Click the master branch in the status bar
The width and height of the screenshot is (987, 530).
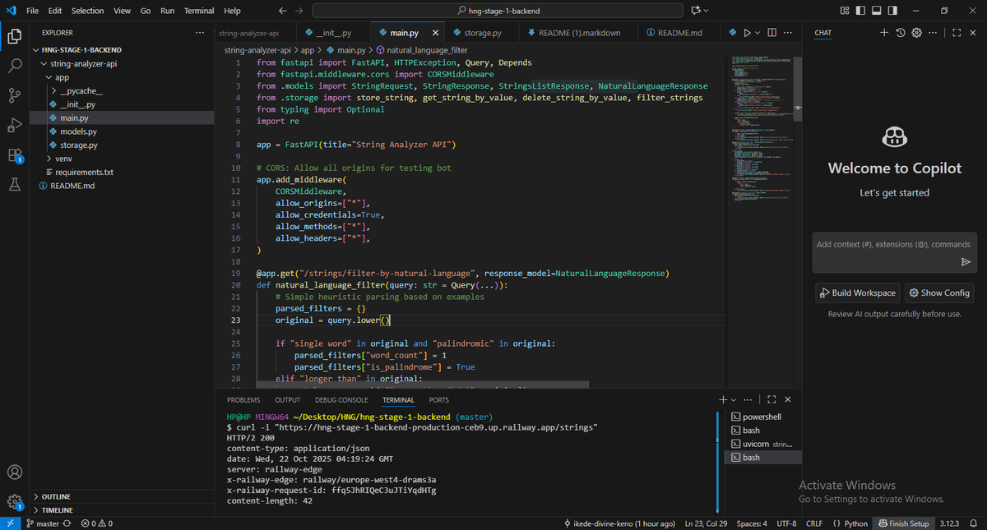42,523
